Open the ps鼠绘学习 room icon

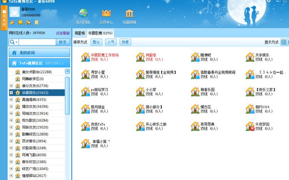tap(85, 91)
